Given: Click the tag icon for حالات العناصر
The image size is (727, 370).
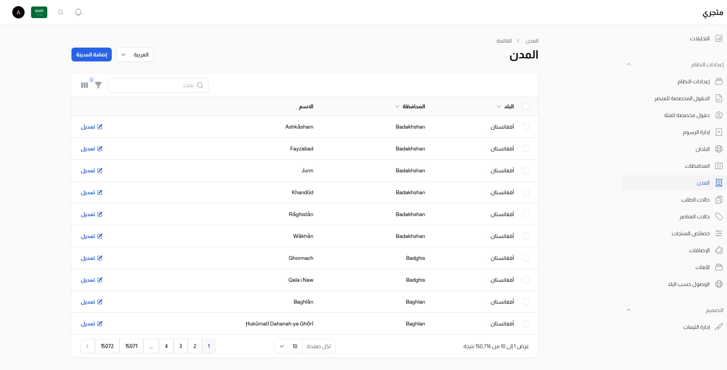Looking at the screenshot, I should click(719, 216).
